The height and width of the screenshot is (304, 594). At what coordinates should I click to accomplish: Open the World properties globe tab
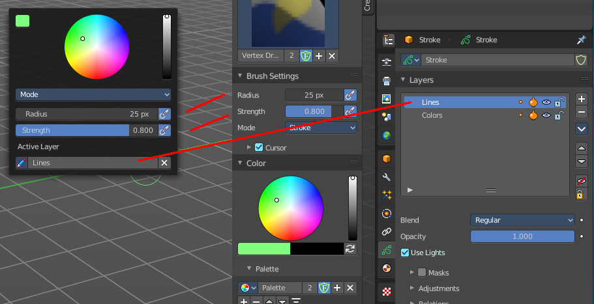click(387, 135)
